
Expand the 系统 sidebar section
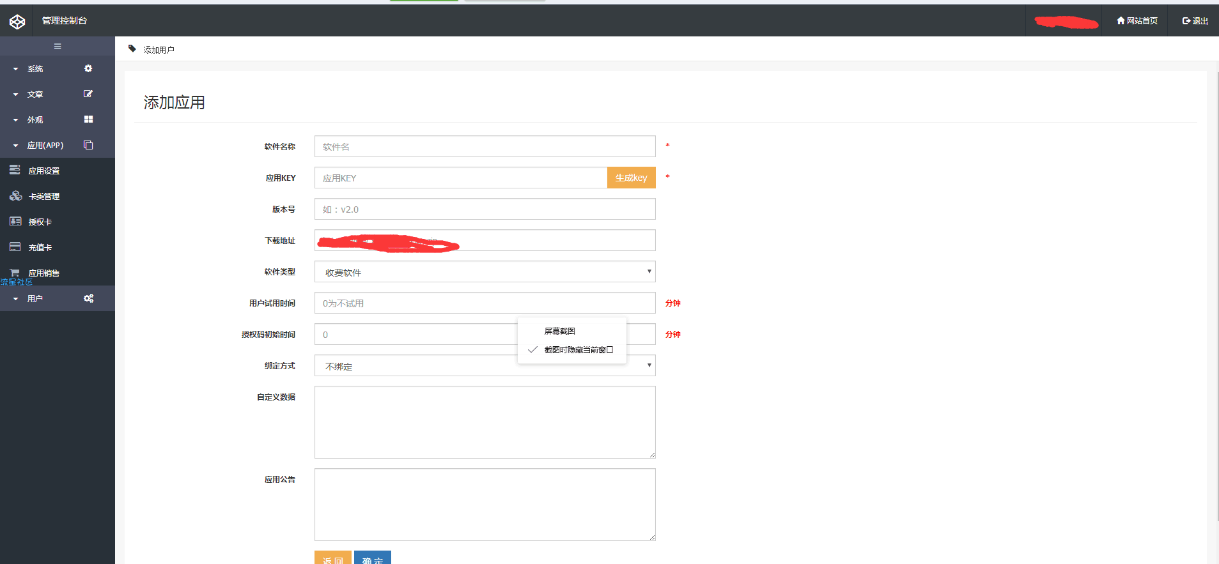[58, 68]
